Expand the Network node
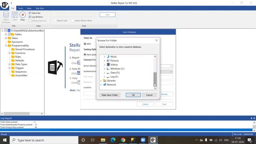This screenshot has height=144, width=256. (101, 84)
